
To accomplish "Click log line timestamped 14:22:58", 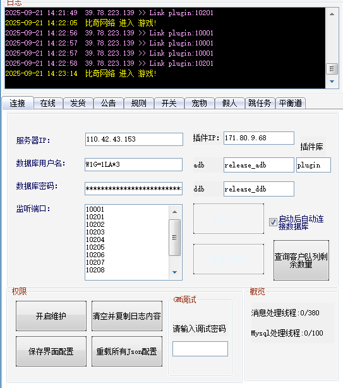I will tap(109, 63).
